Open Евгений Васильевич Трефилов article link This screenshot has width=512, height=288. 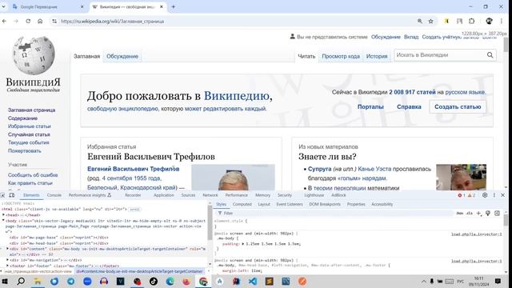pos(134,169)
